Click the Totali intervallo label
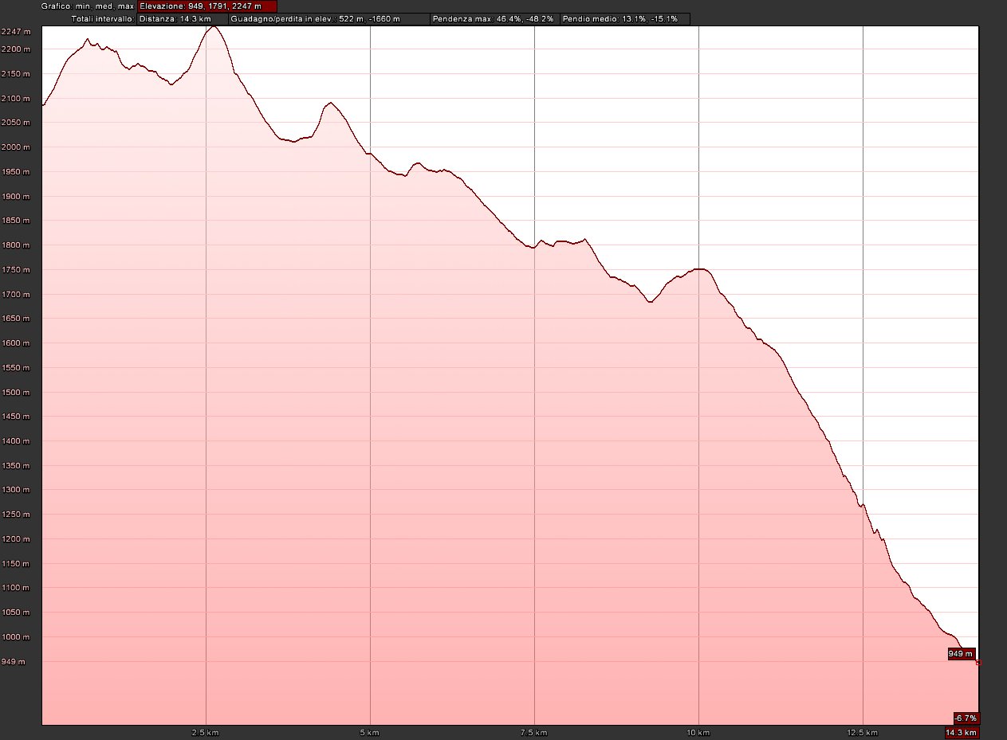The height and width of the screenshot is (740, 1007). pyautogui.click(x=102, y=18)
